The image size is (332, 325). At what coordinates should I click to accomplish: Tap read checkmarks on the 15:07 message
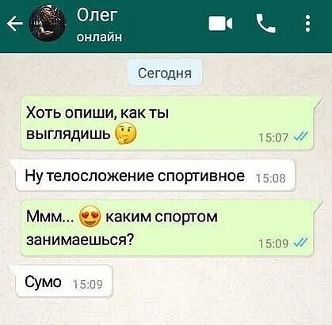coord(300,137)
